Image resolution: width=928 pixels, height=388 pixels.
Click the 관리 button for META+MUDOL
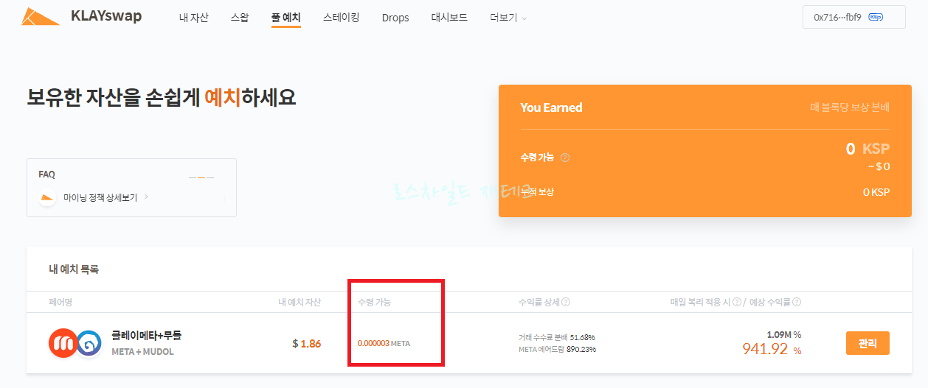868,343
